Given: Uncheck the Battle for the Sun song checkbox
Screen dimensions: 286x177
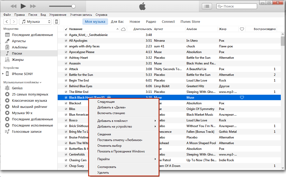Looking at the screenshot, I should coord(66,75).
